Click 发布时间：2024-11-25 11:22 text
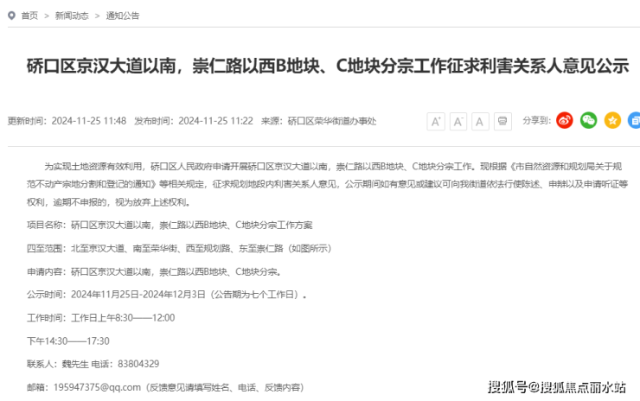 (194, 121)
